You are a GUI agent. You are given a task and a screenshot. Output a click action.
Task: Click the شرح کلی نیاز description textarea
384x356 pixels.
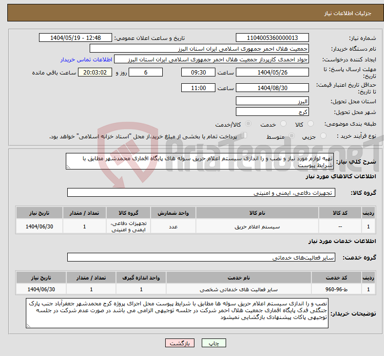200,161
